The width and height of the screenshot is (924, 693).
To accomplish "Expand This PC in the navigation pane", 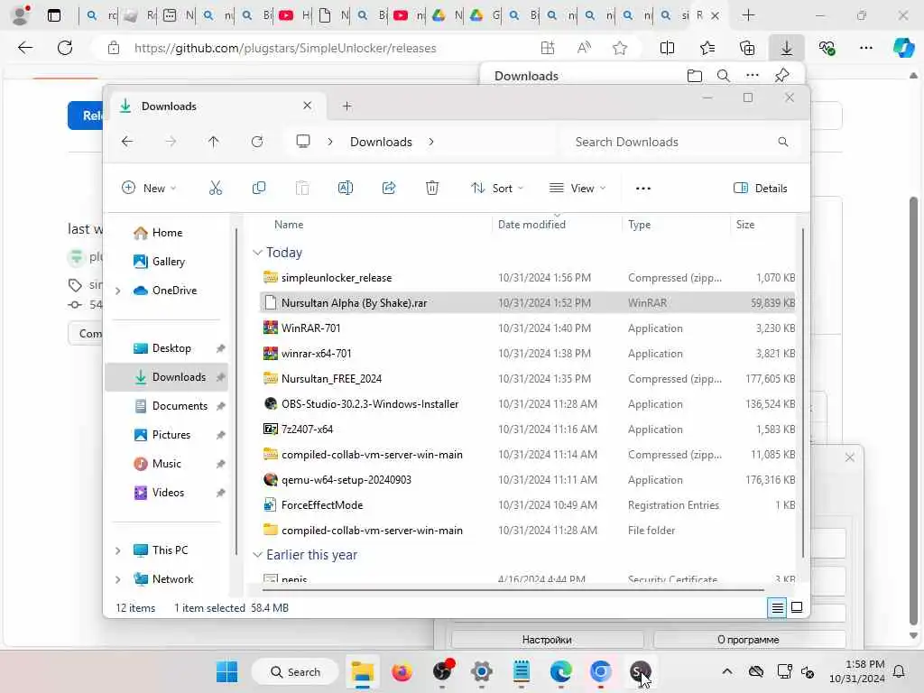I will (118, 550).
